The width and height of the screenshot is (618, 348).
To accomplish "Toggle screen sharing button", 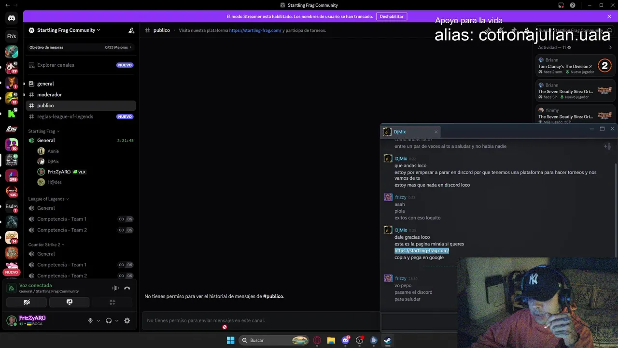I will point(70,302).
